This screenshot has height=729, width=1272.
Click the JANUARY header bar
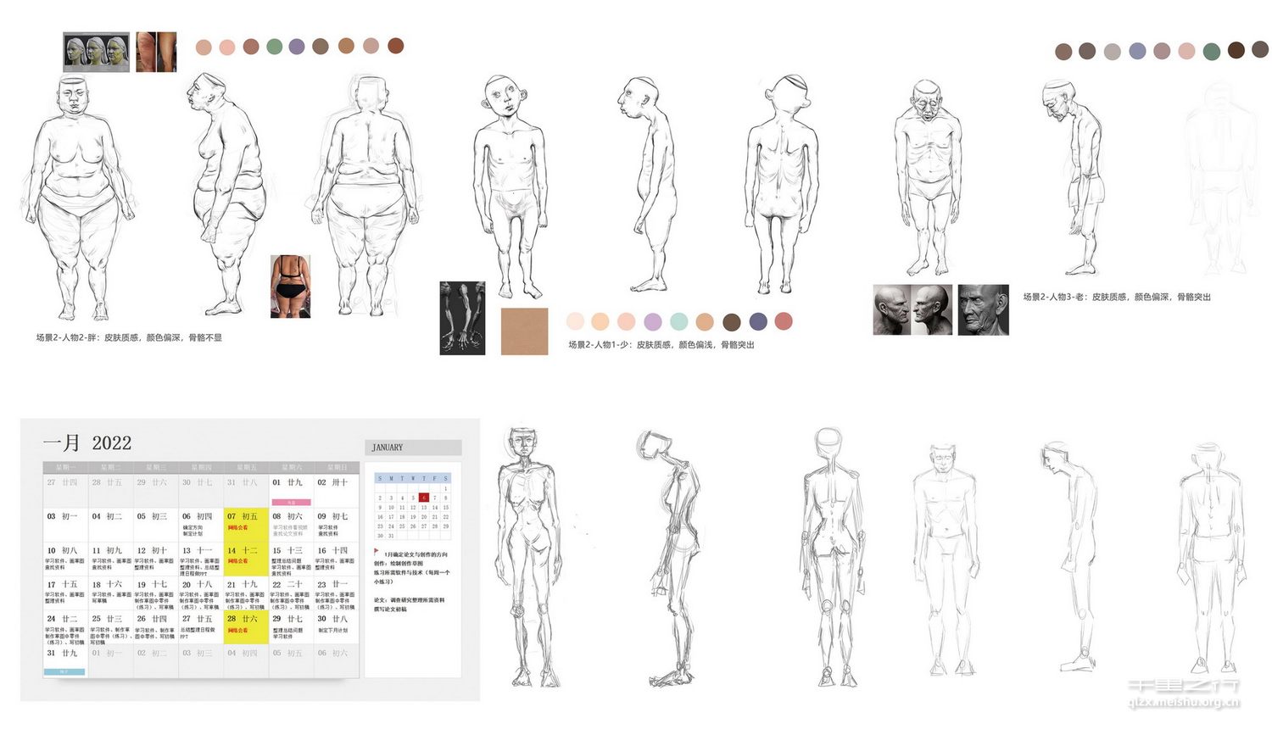point(413,448)
